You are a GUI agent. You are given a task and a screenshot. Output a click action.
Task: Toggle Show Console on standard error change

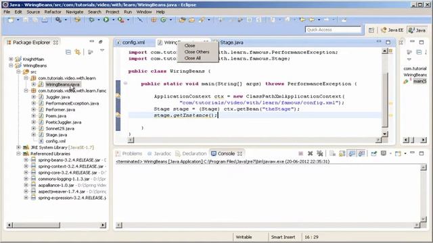point(361,153)
